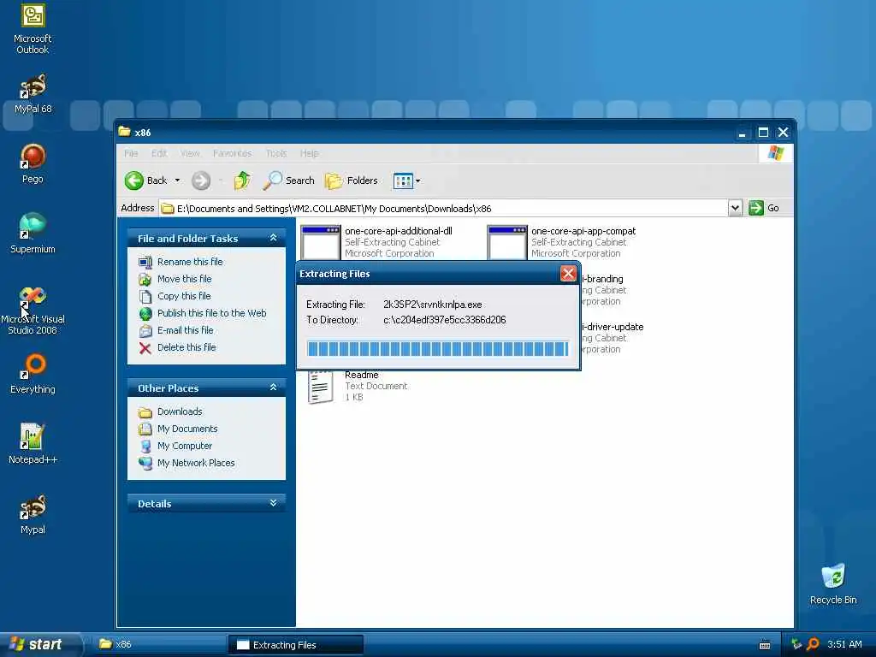Collapse File and Folder Tasks panel

[273, 238]
